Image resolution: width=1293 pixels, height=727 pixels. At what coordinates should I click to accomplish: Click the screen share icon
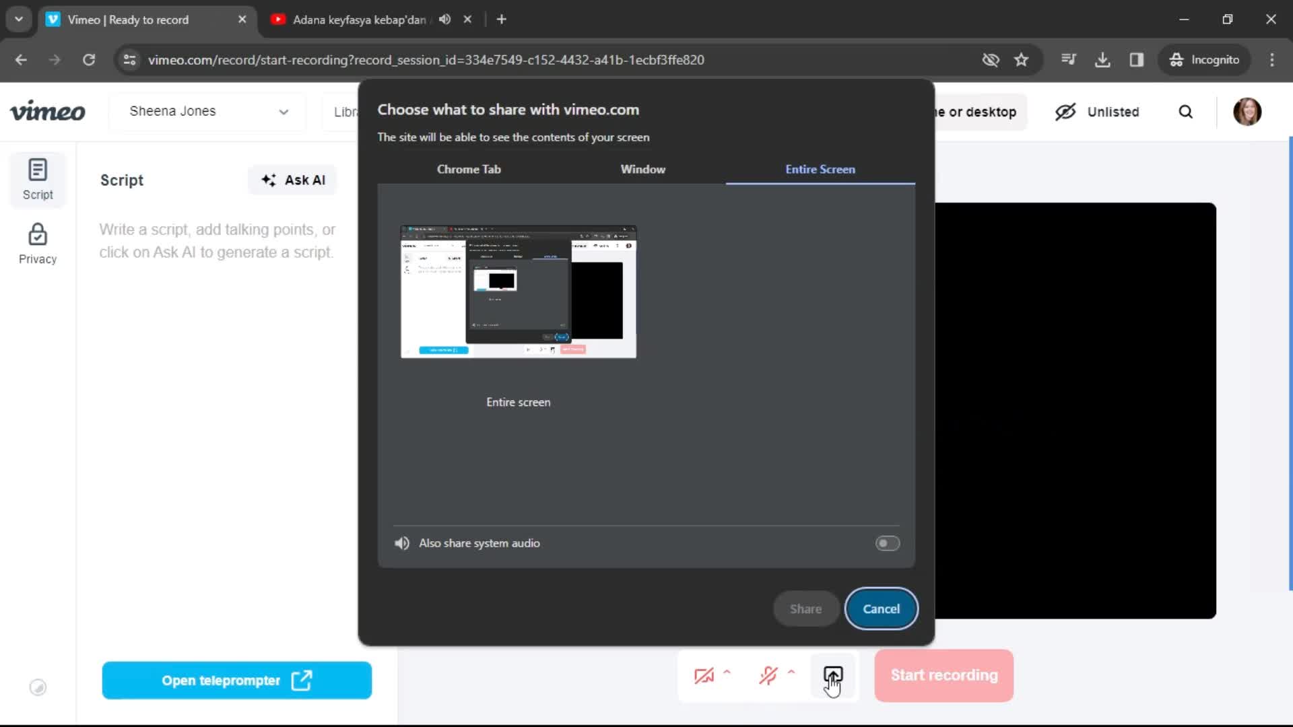[x=833, y=675]
